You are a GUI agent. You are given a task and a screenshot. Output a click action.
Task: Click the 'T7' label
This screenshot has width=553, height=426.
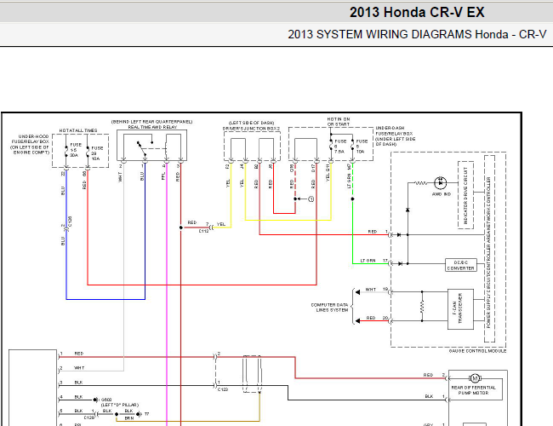pos(146,414)
